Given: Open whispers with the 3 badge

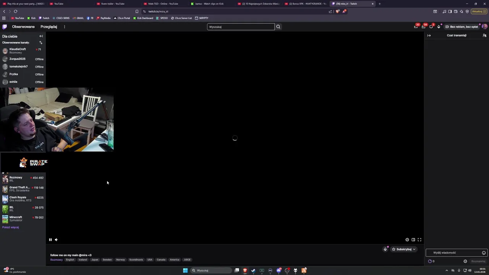Looking at the screenshot, I should [x=431, y=27].
